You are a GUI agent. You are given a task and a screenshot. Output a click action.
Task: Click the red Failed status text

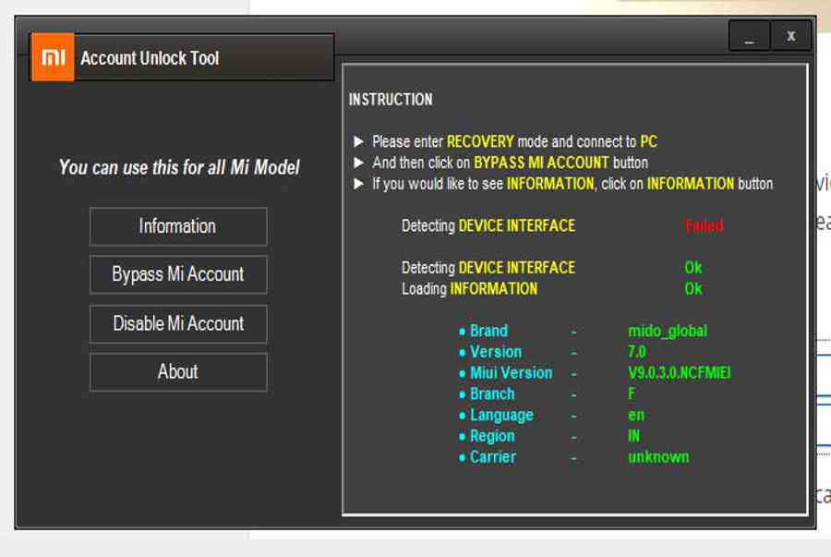(x=704, y=225)
